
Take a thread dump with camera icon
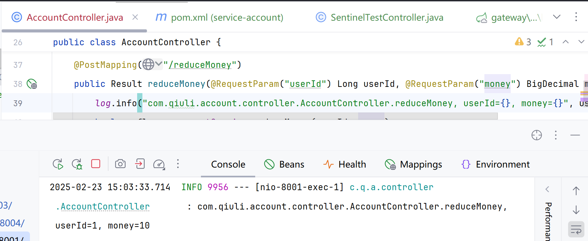120,164
